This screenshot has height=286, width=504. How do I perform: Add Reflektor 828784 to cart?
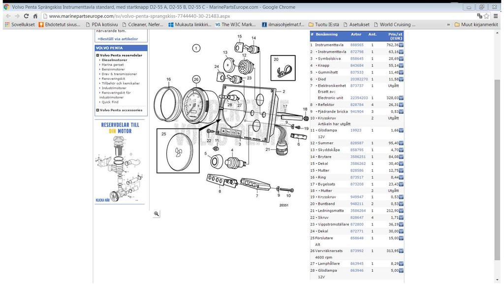pyautogui.click(x=401, y=105)
